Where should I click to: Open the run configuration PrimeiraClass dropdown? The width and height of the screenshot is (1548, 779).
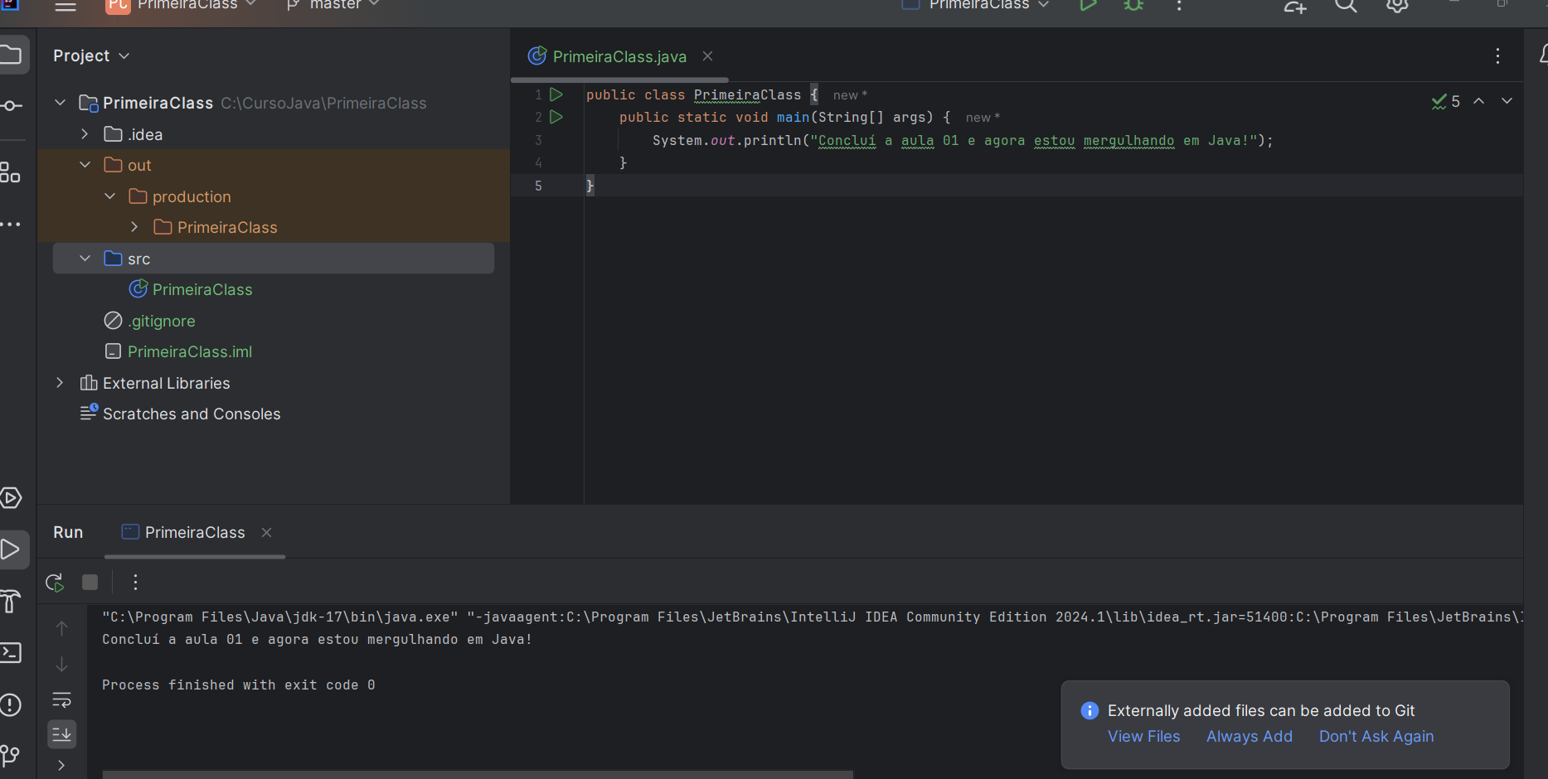pyautogui.click(x=976, y=5)
